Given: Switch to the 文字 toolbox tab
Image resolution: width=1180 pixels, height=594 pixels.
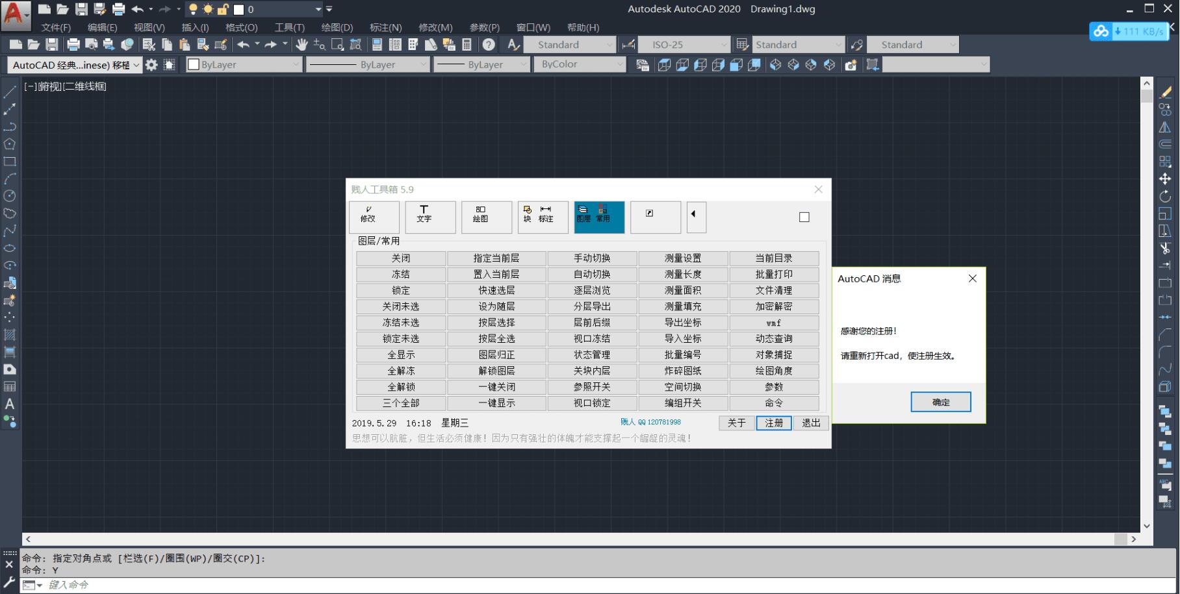Looking at the screenshot, I should pos(430,217).
